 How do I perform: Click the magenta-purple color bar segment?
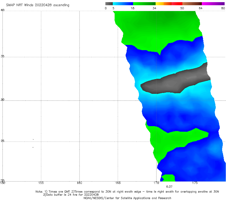click(213, 4)
